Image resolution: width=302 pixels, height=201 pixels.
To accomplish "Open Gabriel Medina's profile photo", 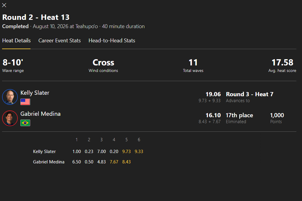I will point(10,118).
